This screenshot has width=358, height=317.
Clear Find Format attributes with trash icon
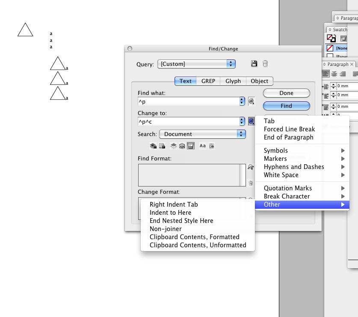[x=251, y=183]
